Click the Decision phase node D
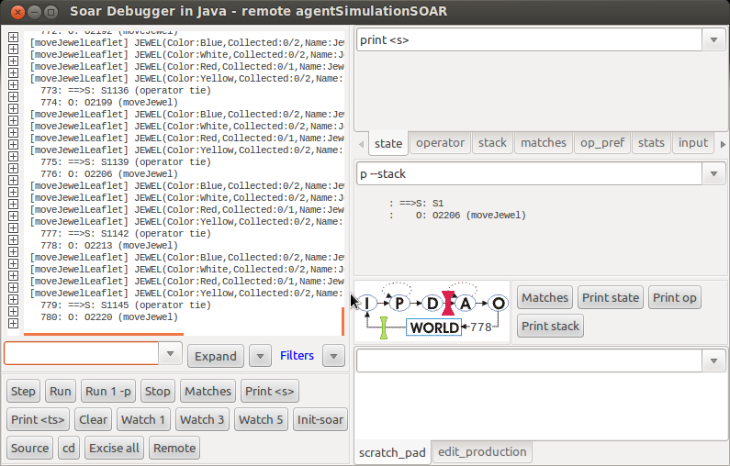 (x=432, y=303)
